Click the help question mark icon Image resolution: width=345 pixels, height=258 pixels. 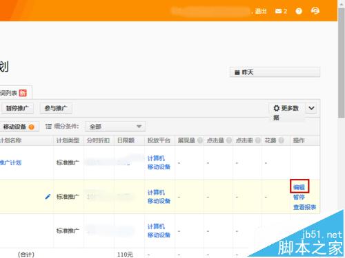coord(299,11)
